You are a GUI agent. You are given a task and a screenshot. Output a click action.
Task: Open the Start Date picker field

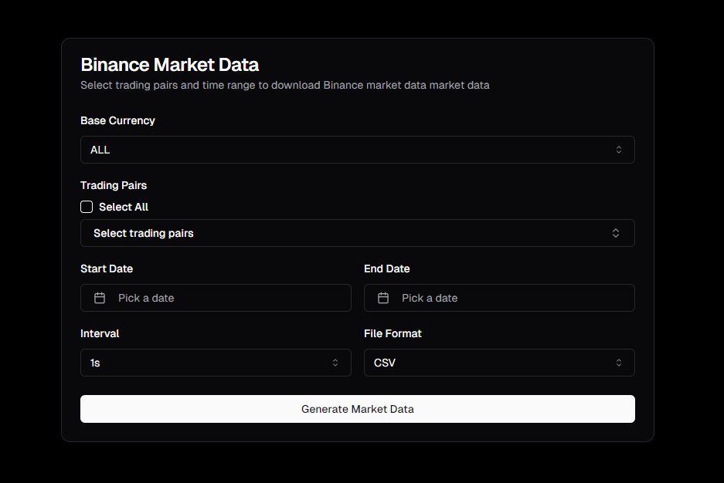click(216, 298)
